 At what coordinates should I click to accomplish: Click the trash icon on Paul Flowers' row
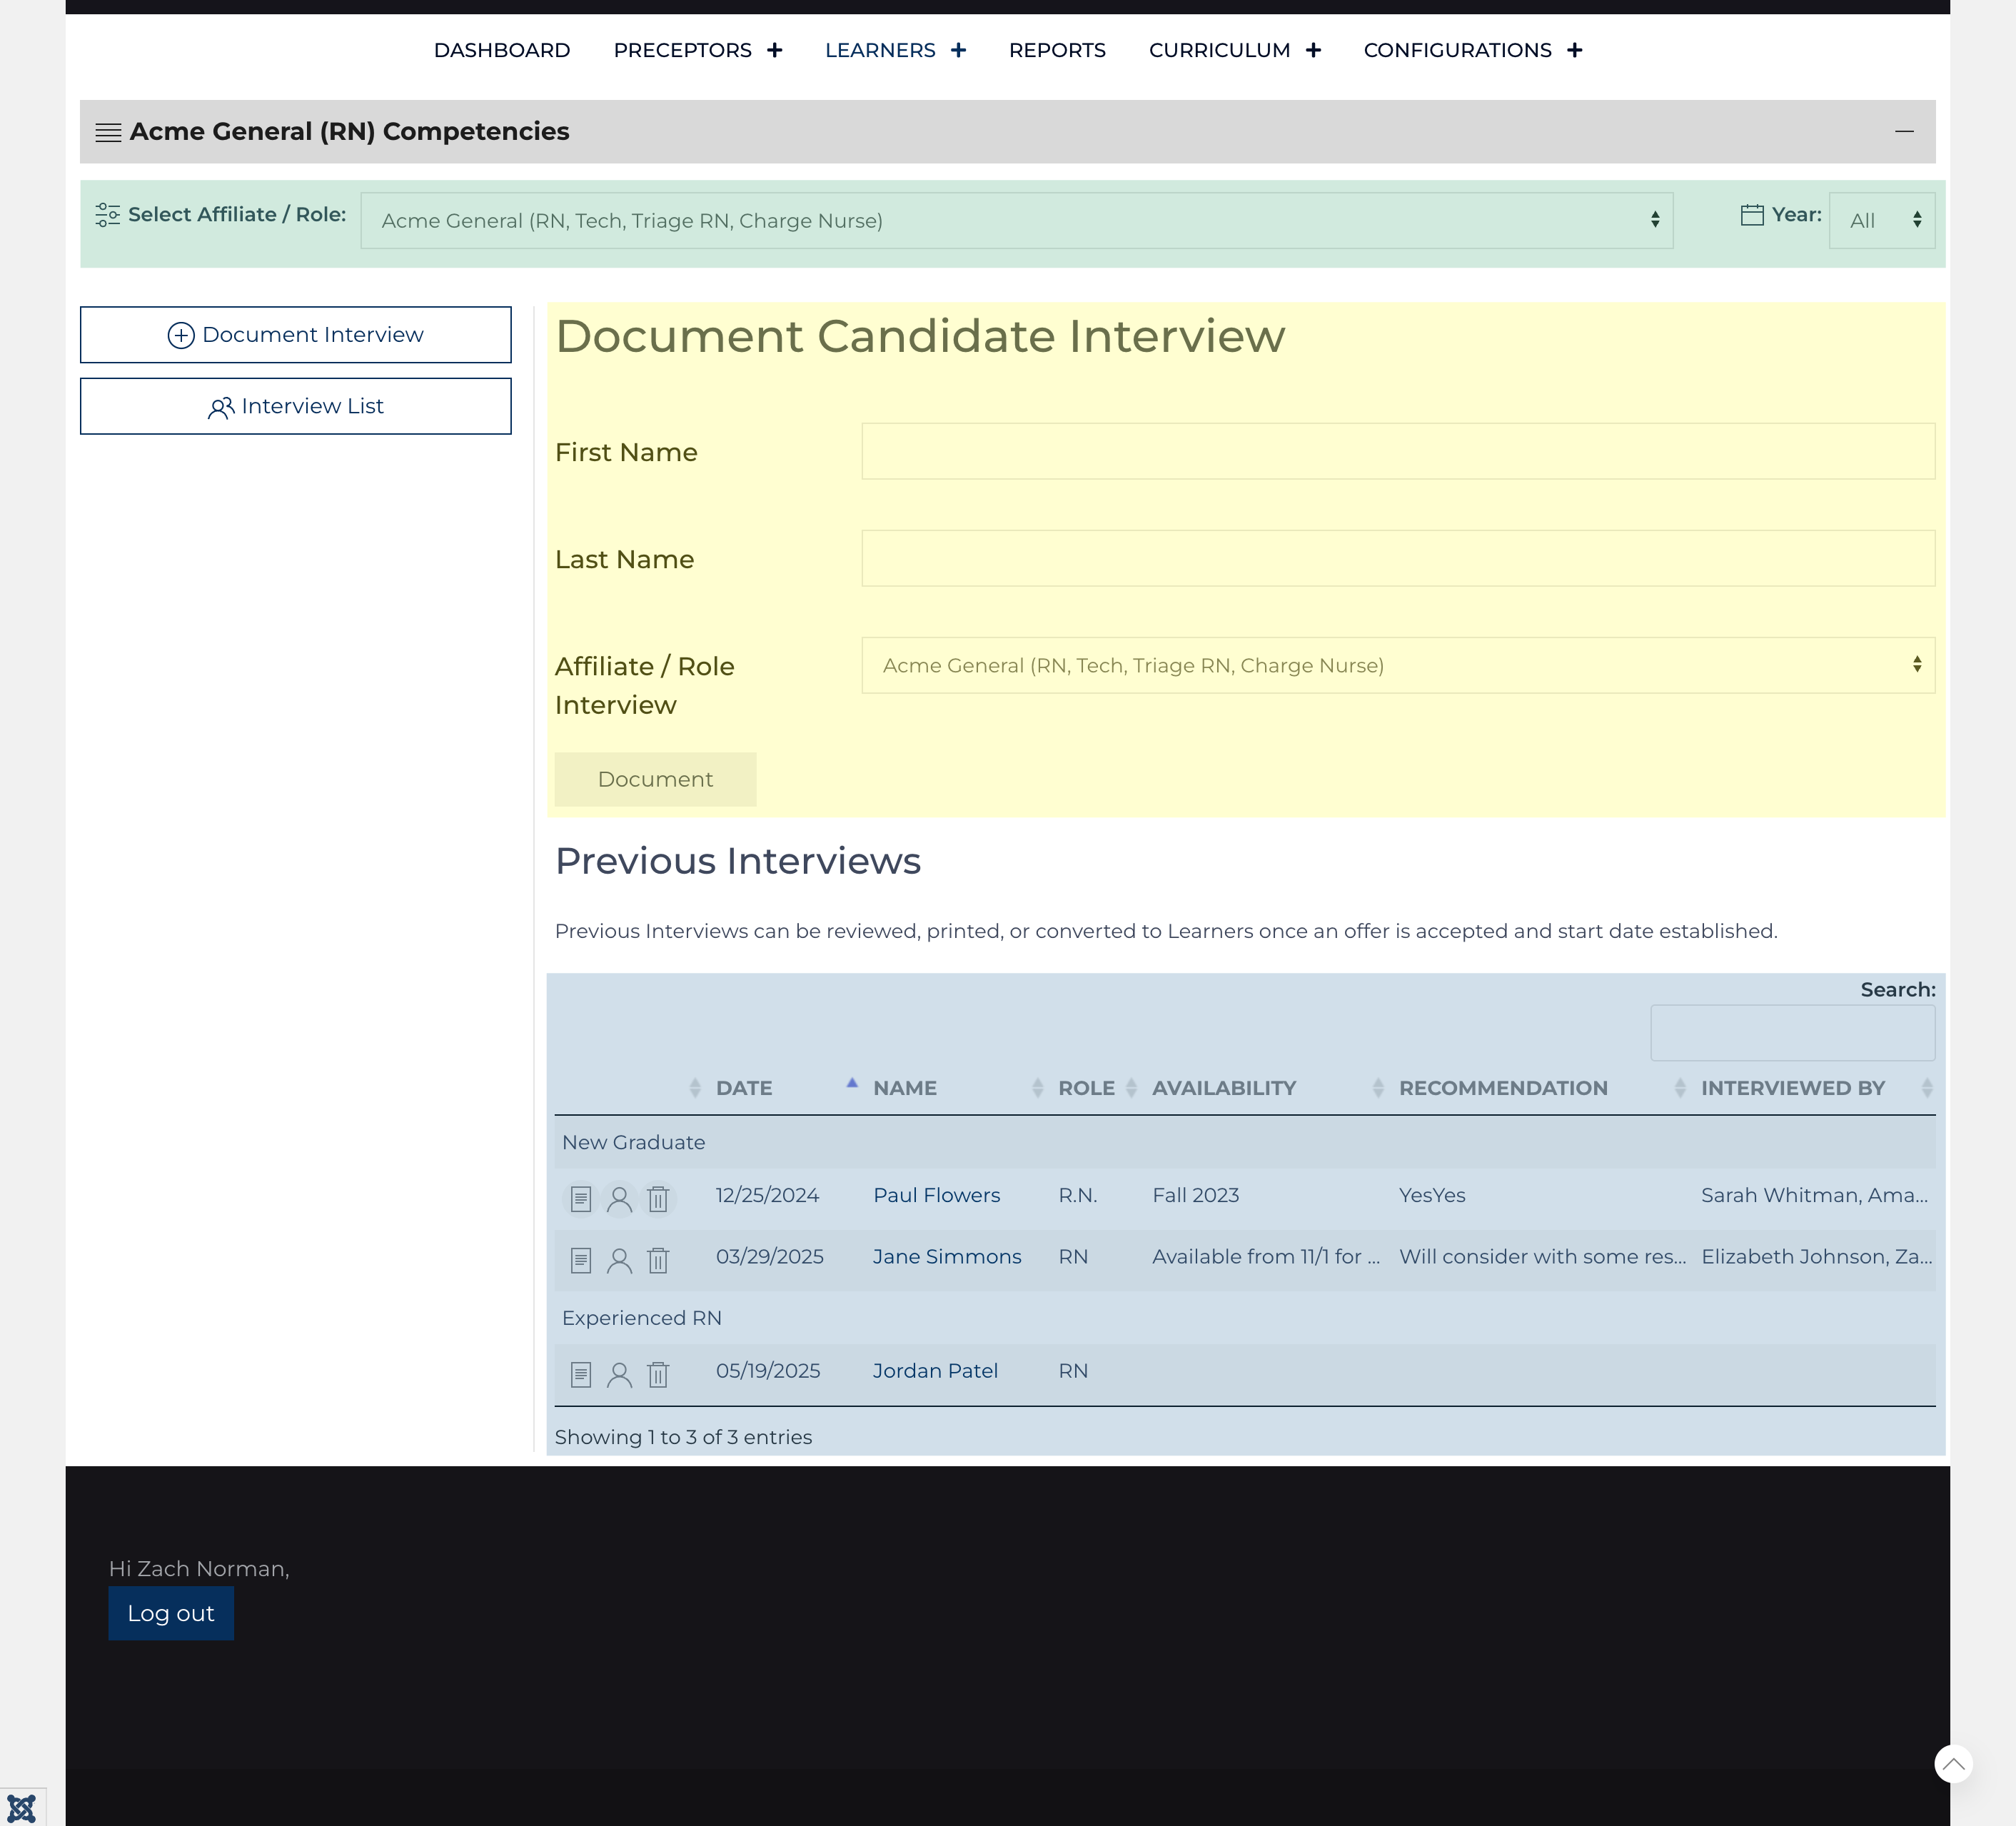pyautogui.click(x=658, y=1198)
